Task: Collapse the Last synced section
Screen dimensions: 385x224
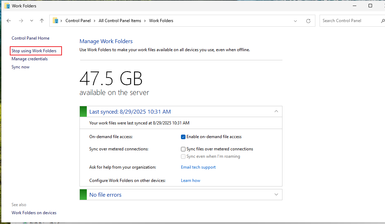Action: point(276,111)
